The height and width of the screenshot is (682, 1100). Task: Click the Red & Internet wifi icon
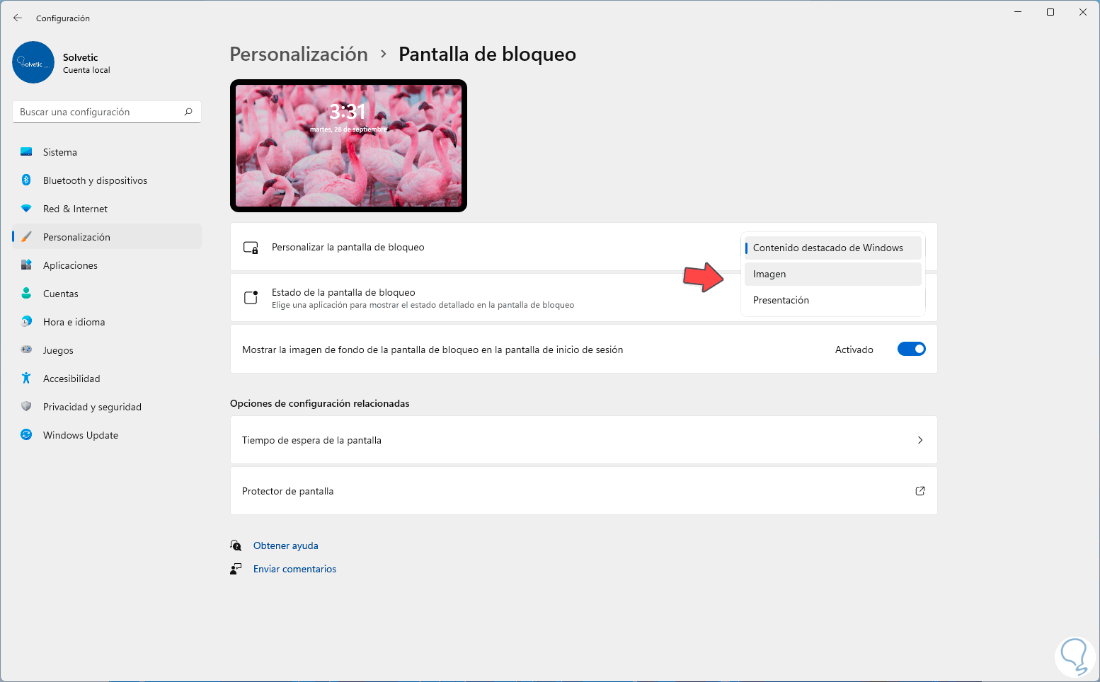pyautogui.click(x=26, y=209)
